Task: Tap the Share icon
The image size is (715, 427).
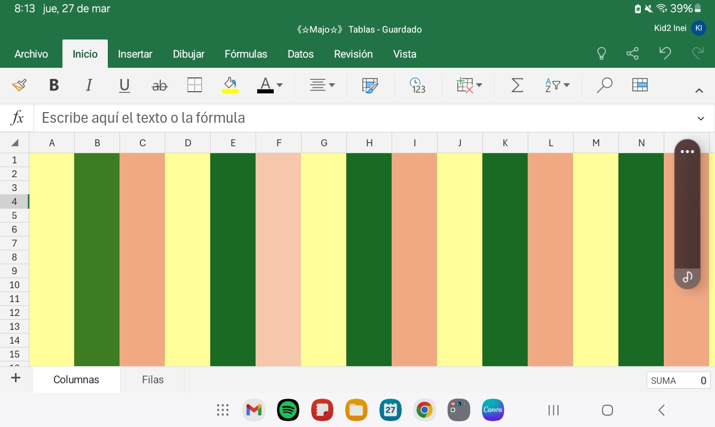Action: click(632, 54)
